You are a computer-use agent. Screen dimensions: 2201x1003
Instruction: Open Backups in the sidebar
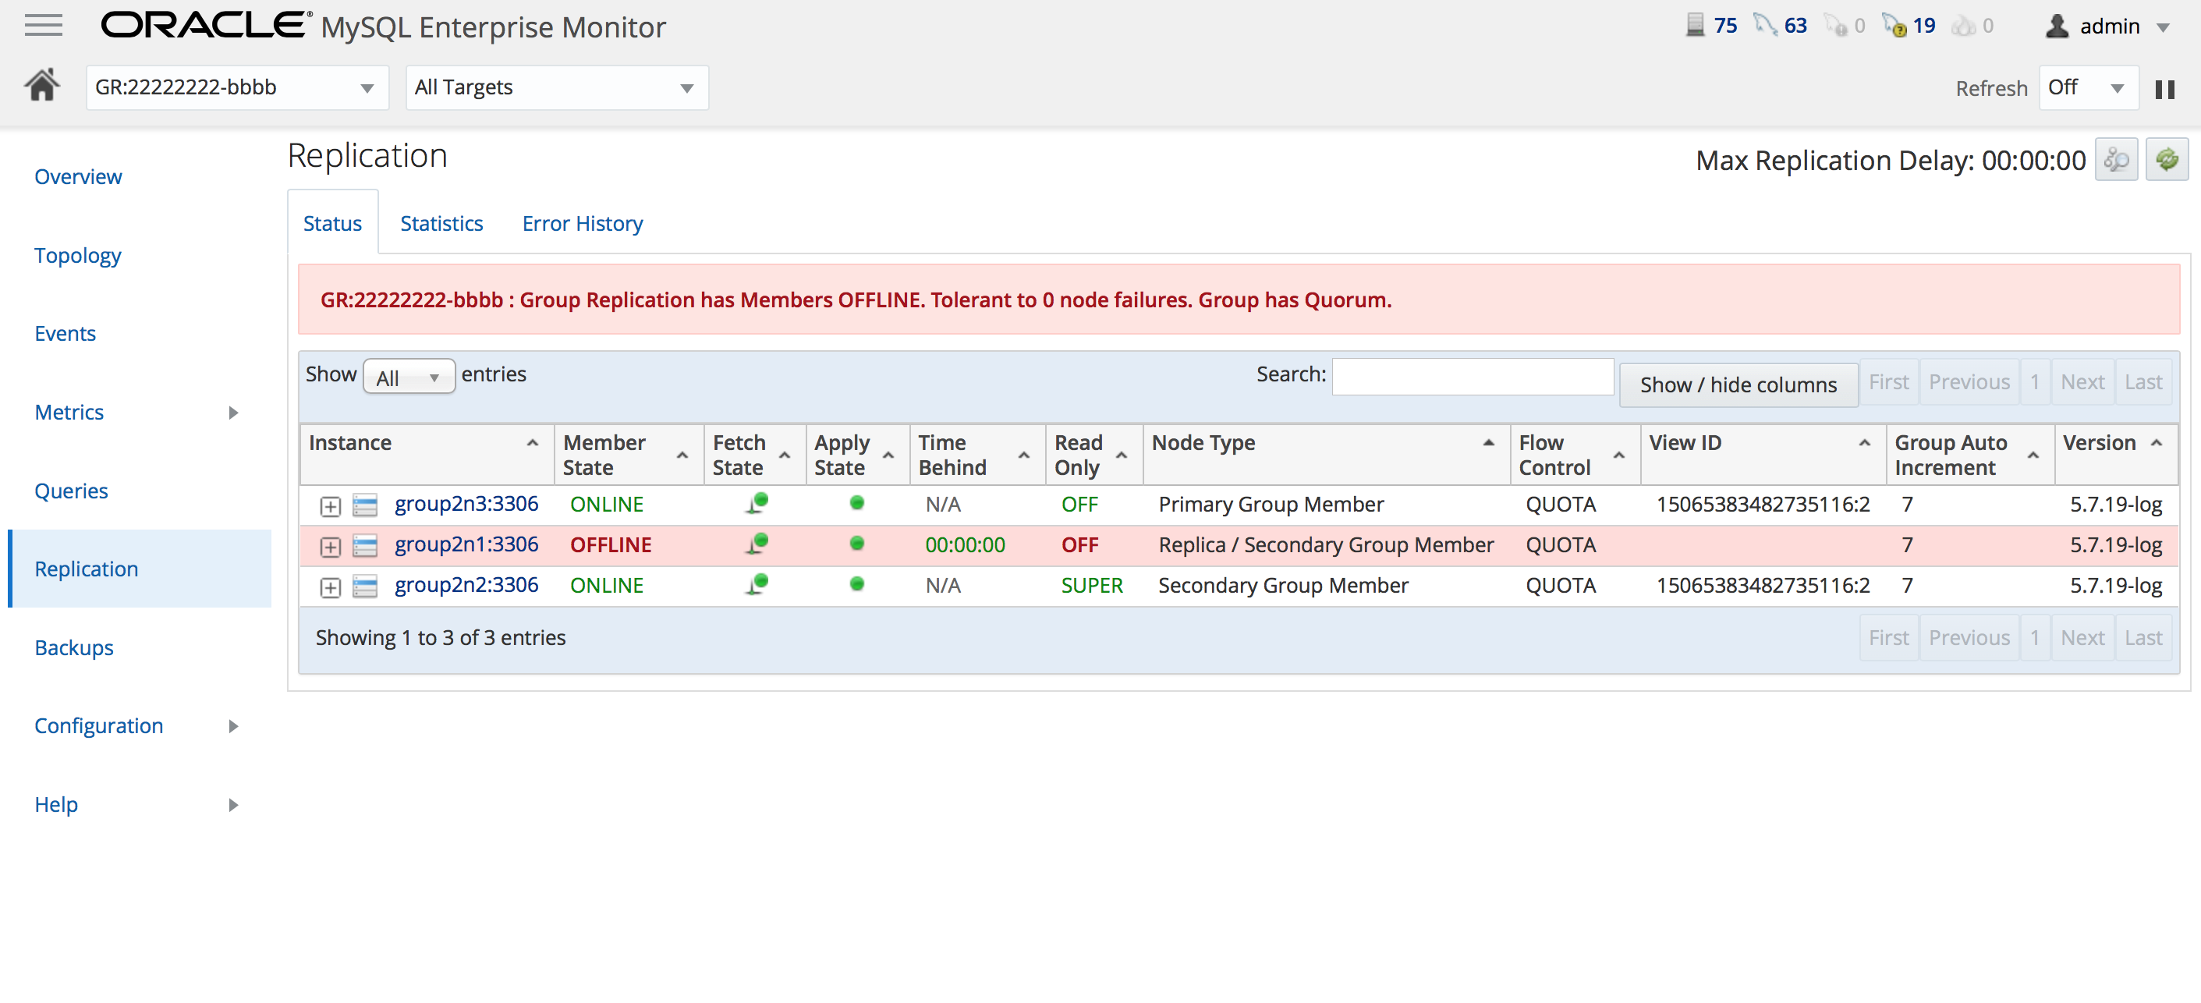[73, 647]
